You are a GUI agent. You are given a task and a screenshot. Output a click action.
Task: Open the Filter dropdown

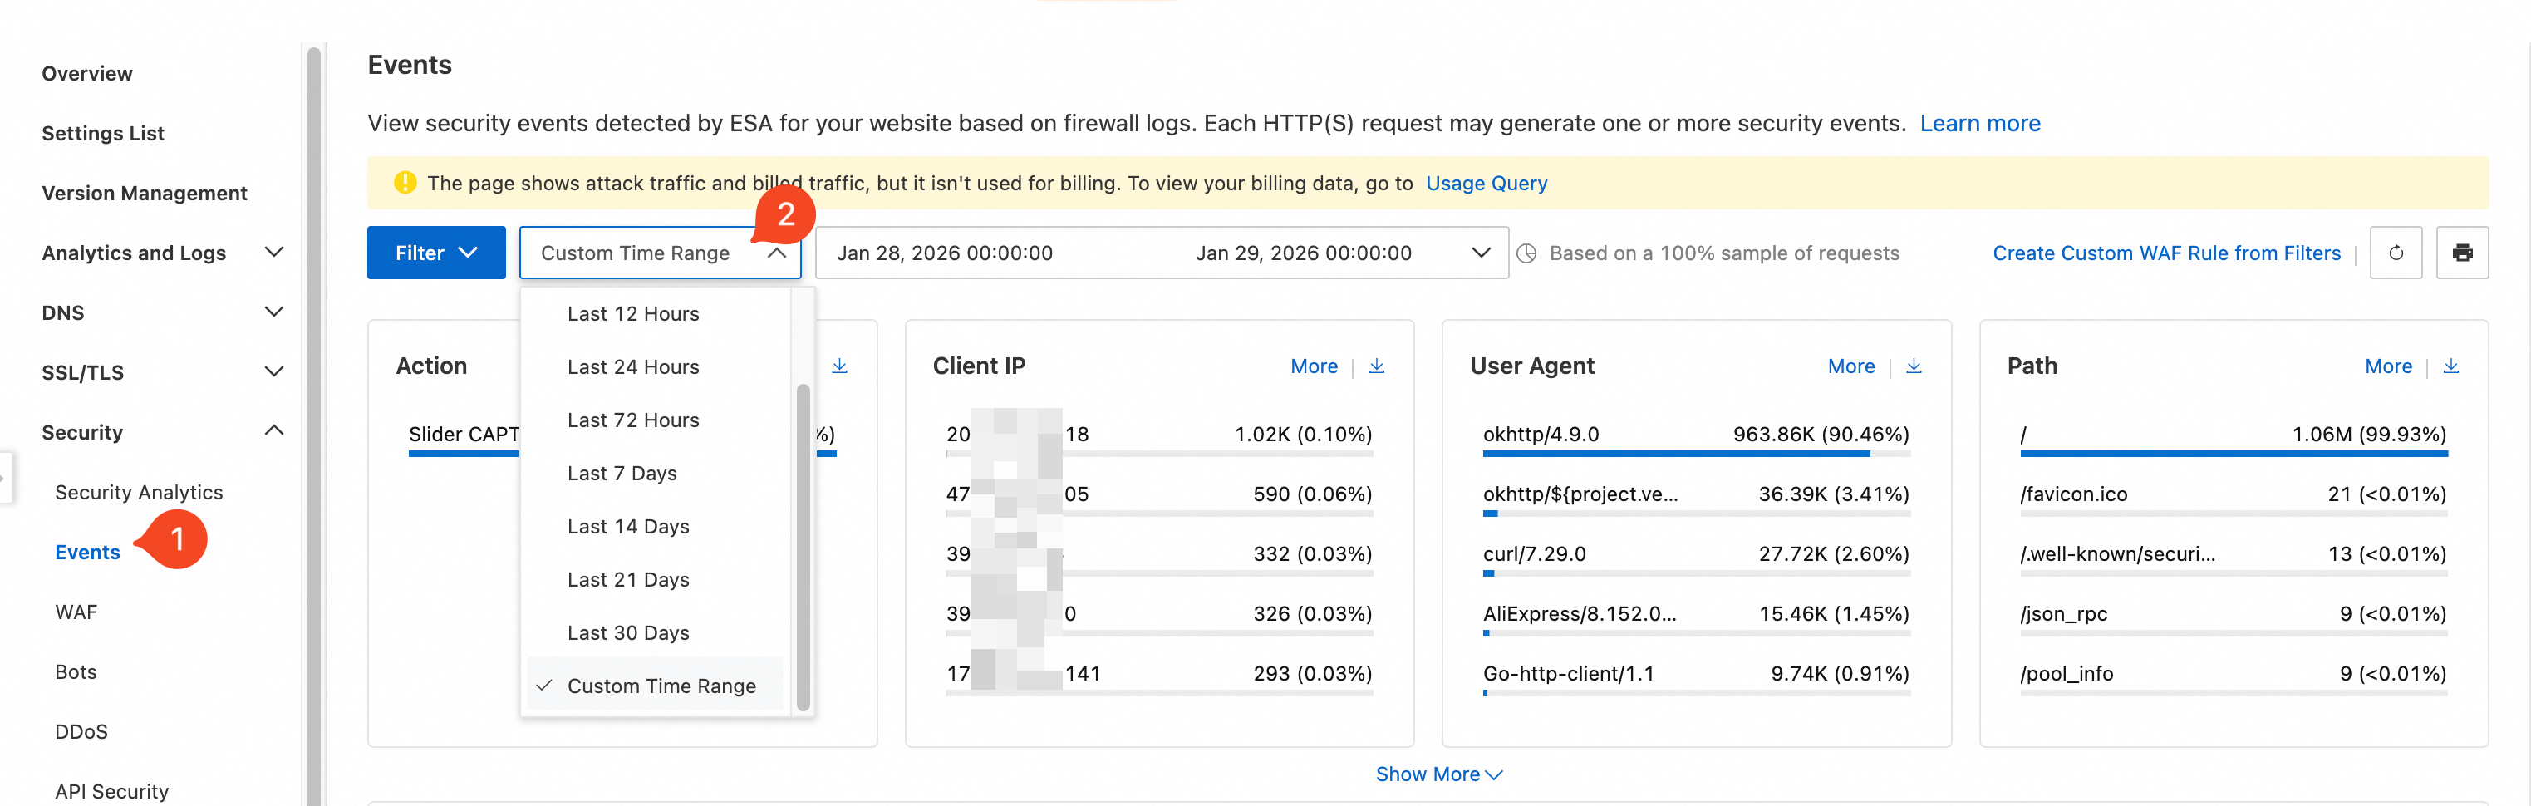point(435,253)
